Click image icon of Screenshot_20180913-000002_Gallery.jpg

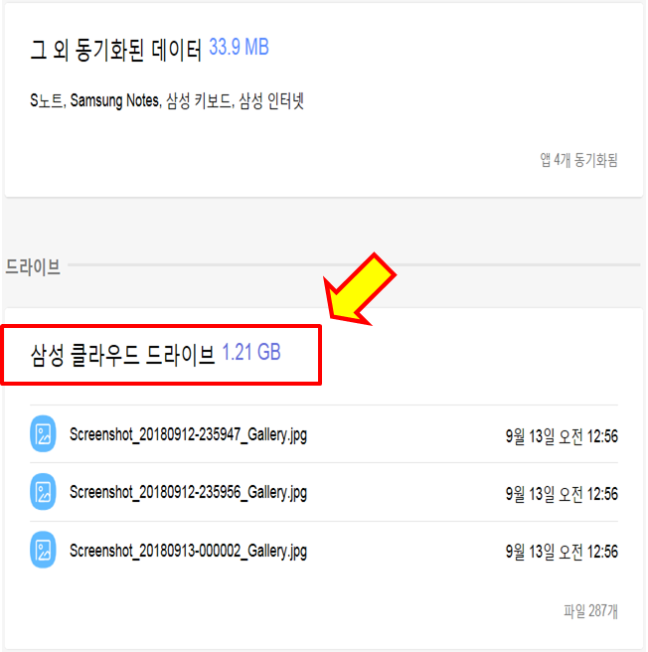tap(43, 550)
